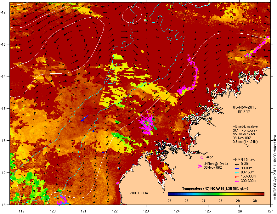Click the 'Altimetric sealevel' caption line
Viewport: 277px width, 214px height.
(x=246, y=127)
